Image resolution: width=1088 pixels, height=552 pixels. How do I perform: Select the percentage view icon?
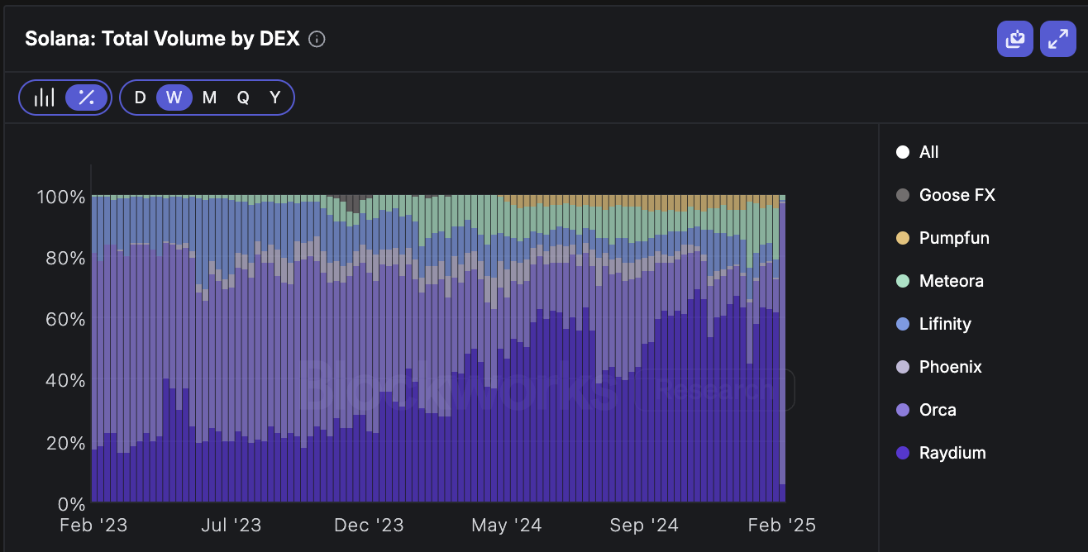[x=85, y=97]
